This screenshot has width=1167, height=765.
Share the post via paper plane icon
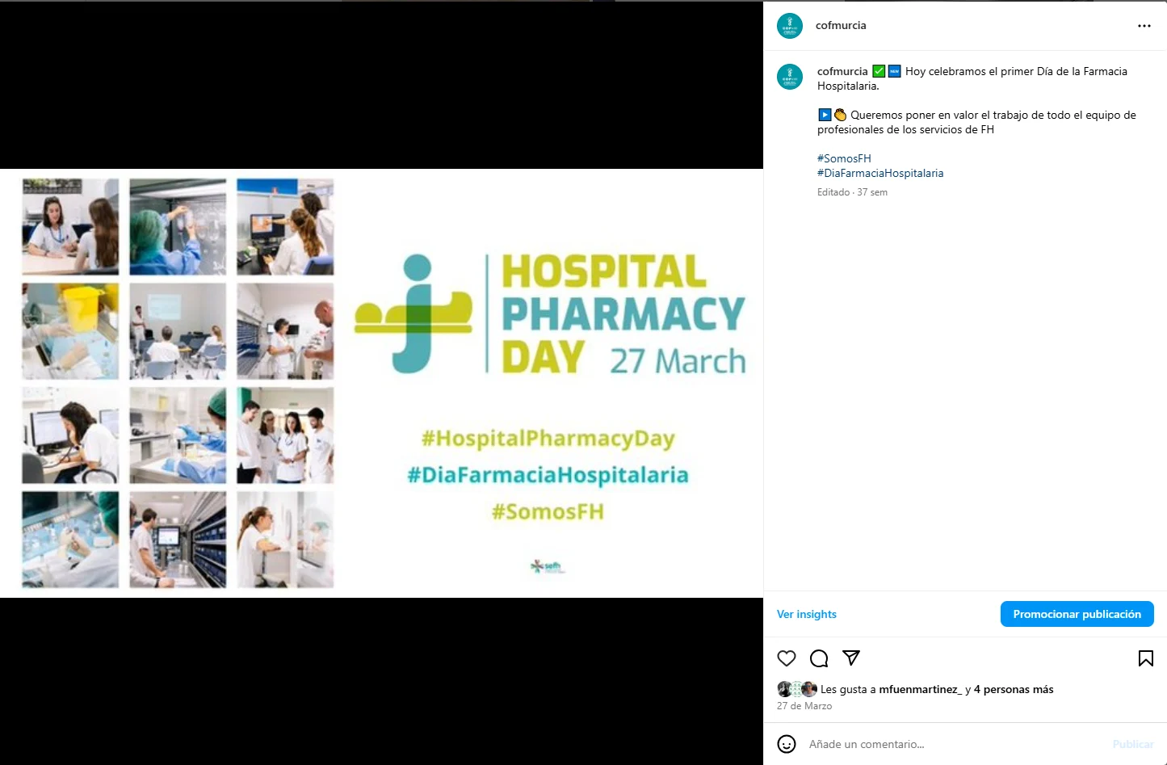pos(851,658)
